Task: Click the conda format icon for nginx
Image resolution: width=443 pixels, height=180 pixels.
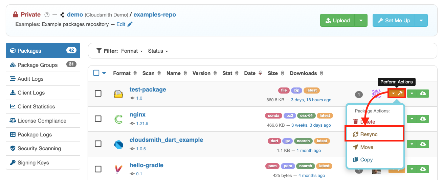Action: (x=118, y=119)
